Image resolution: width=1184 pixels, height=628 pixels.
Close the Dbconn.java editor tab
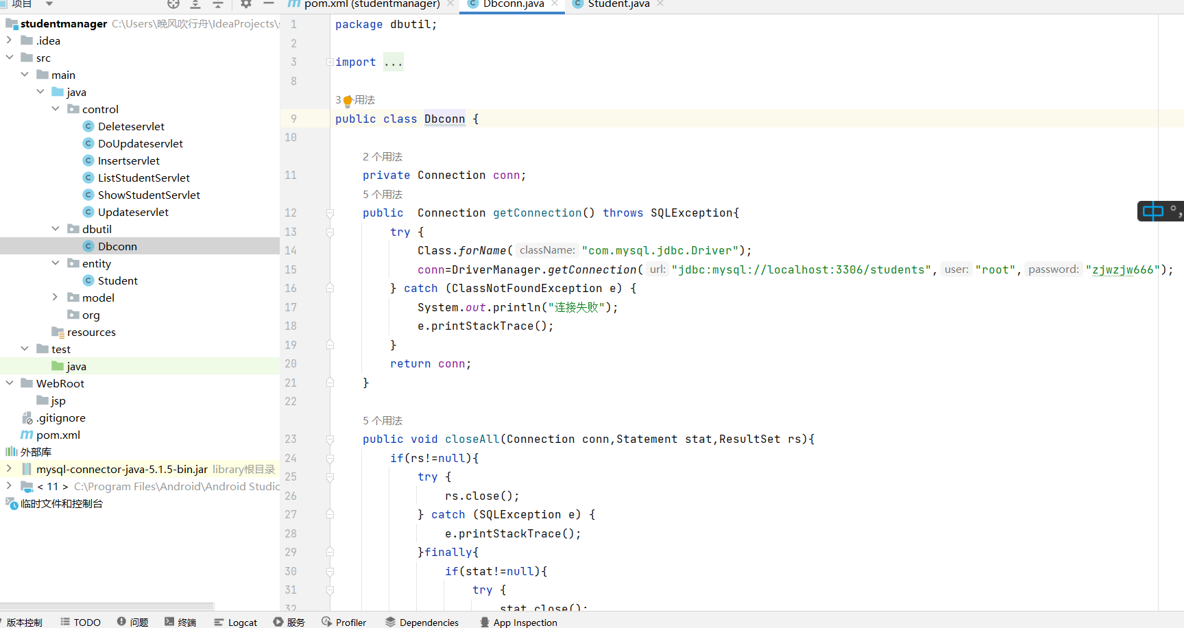pos(555,3)
